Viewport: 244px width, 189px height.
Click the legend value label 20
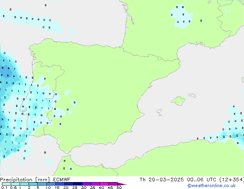coord(66,188)
